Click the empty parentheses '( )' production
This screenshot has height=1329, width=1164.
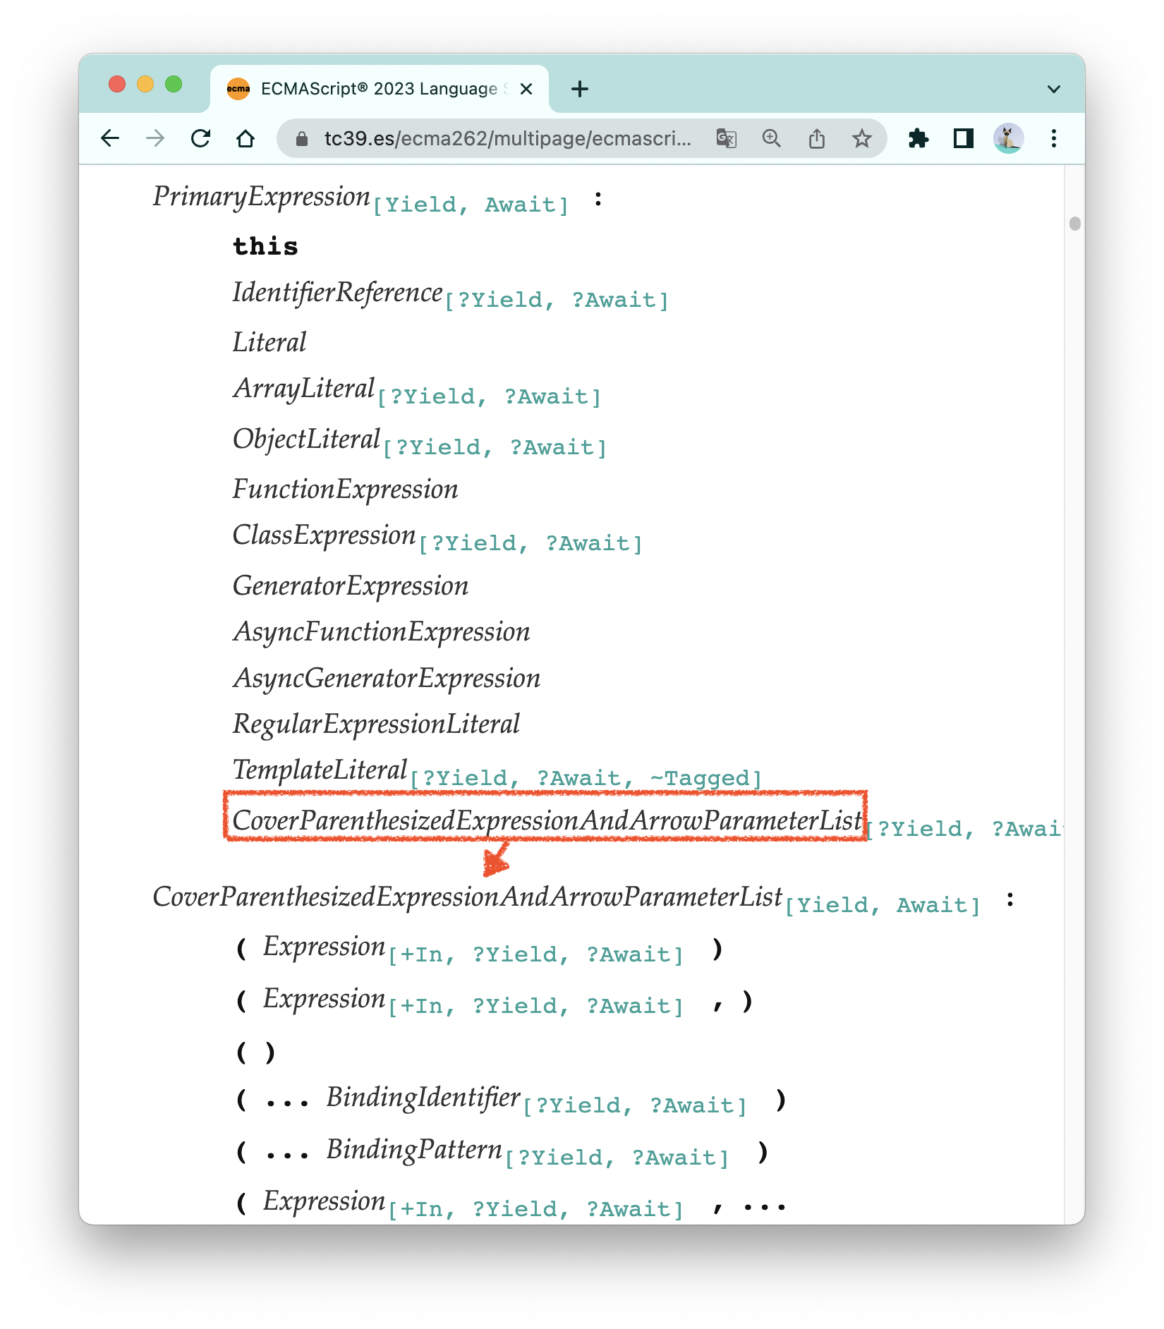pos(255,1052)
